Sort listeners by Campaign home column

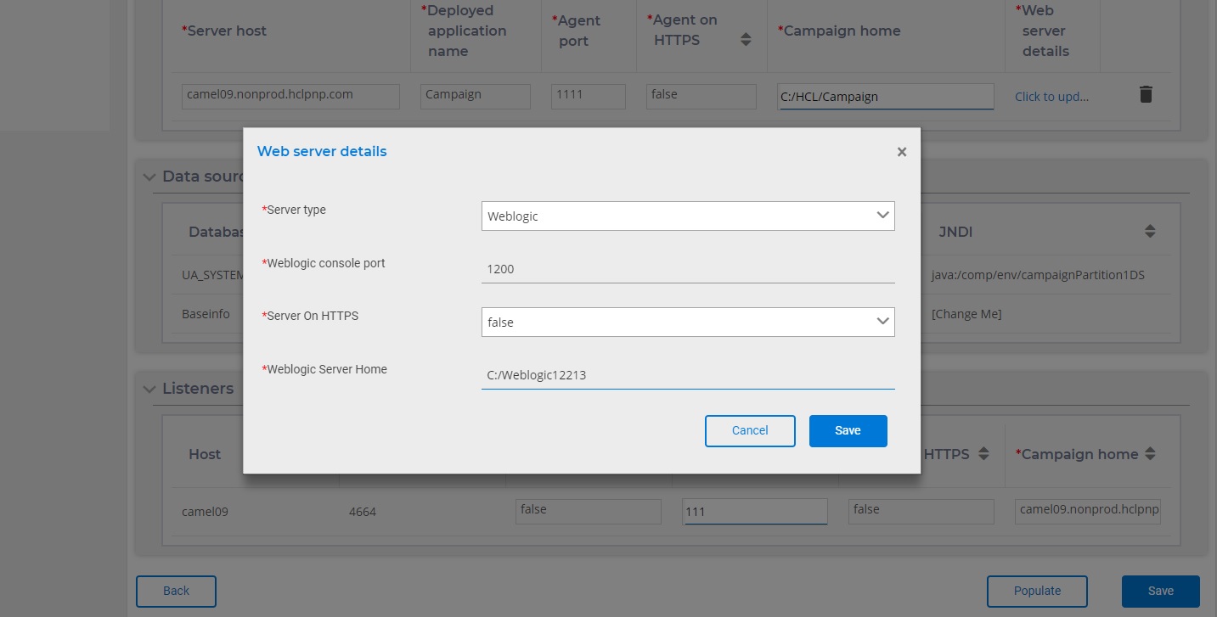tap(1150, 454)
